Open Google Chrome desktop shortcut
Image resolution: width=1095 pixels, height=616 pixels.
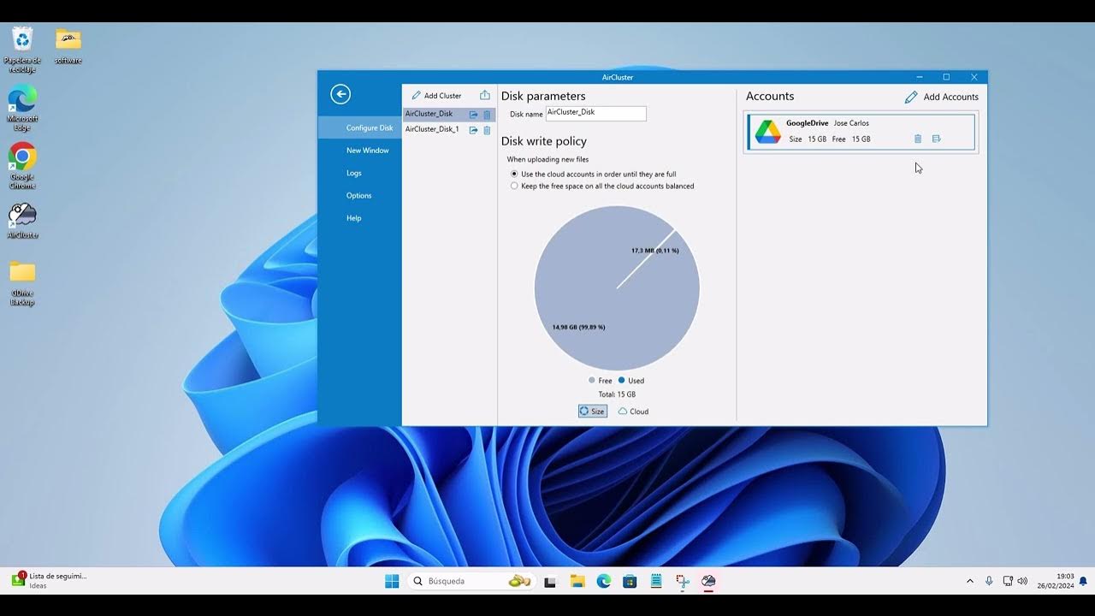click(x=22, y=166)
